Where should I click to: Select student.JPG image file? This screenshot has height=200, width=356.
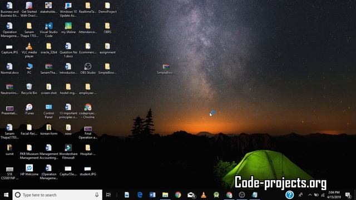pos(88,171)
